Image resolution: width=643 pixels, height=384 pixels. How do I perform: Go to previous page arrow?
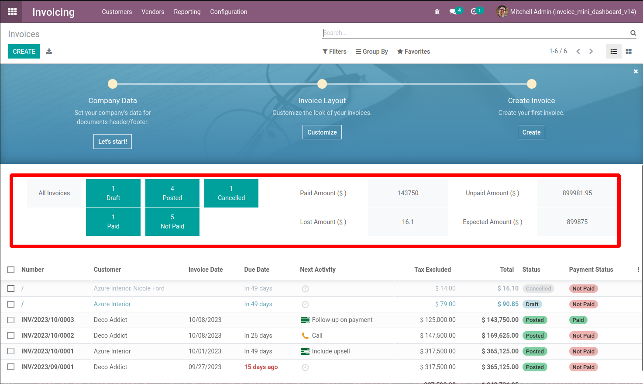point(578,52)
